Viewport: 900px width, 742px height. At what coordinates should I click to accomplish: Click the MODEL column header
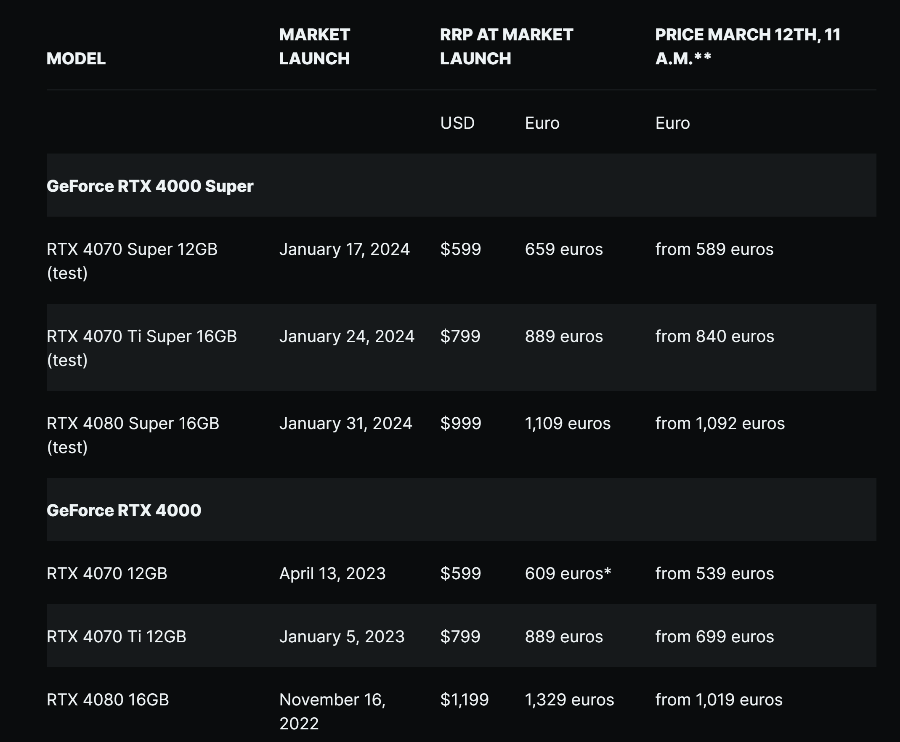[76, 58]
